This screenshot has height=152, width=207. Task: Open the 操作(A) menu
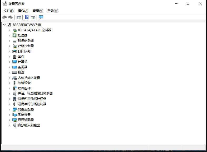[x=23, y=11]
